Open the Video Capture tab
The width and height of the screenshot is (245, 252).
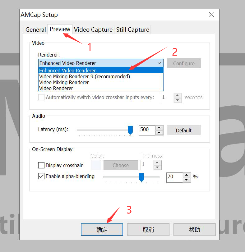tap(93, 30)
